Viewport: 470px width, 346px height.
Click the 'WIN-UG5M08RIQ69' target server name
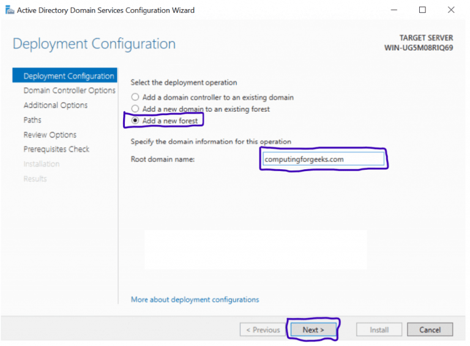coord(419,48)
